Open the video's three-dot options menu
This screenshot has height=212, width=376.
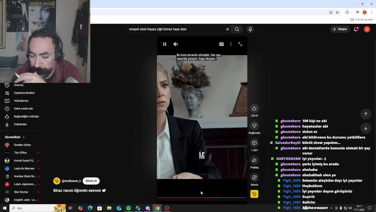(x=231, y=44)
